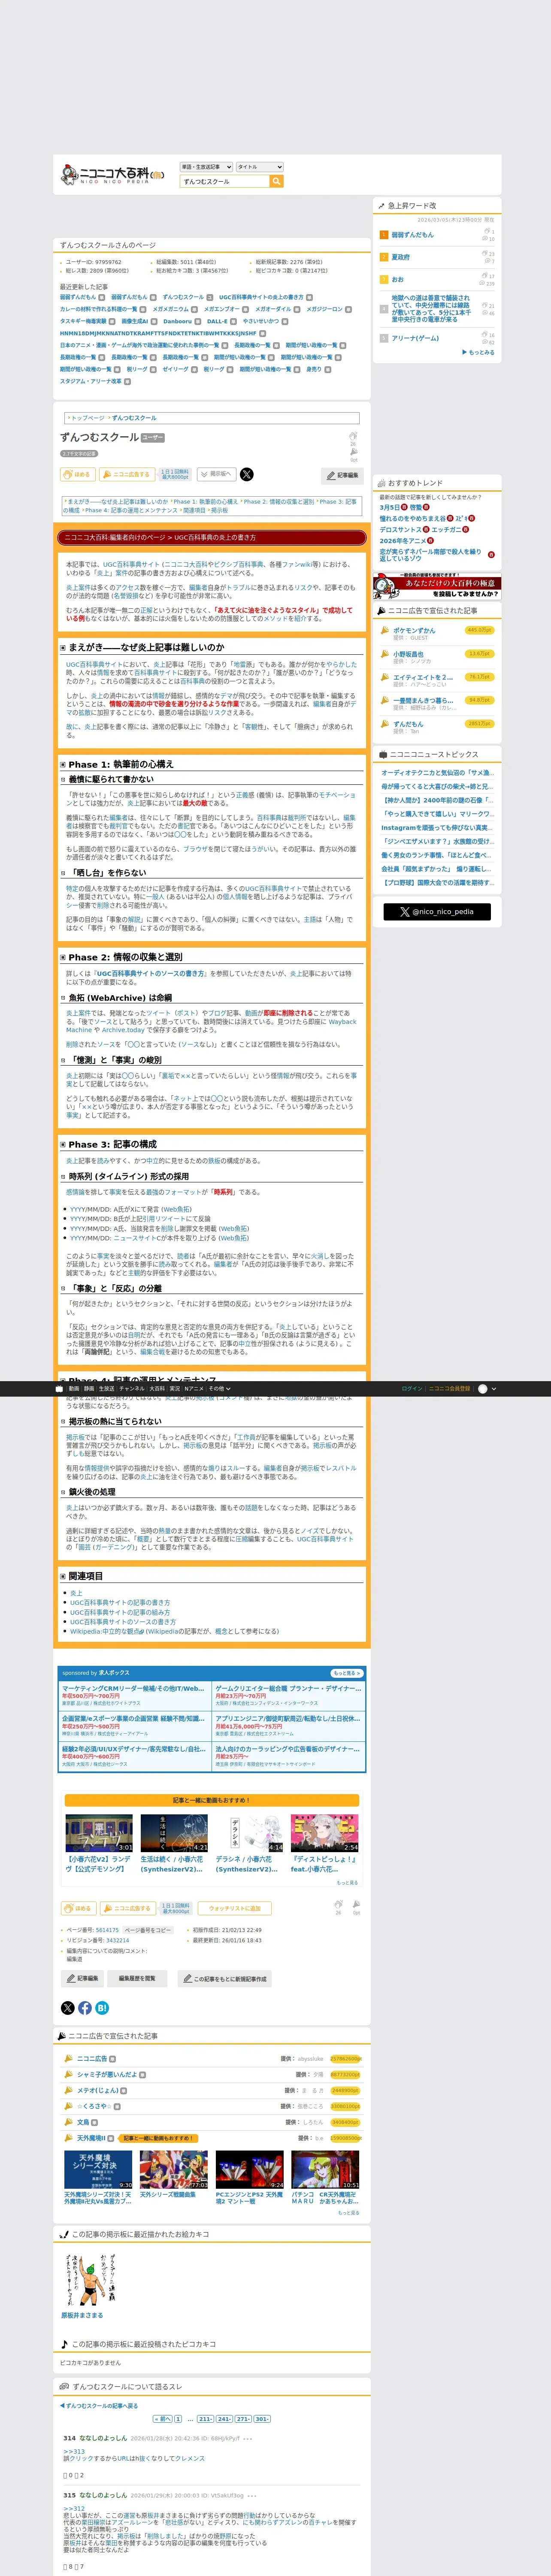Click the 前へ pagination button
Screen dimensions: 551x2576
163,2419
